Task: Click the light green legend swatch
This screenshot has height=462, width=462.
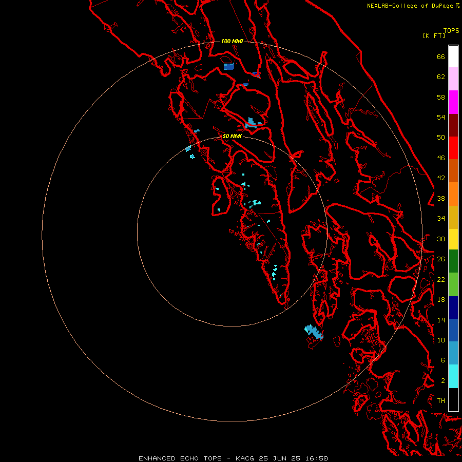Action: tap(453, 284)
